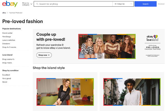Open Shop men's link
Screen dimensions: 167x111
click(7, 63)
